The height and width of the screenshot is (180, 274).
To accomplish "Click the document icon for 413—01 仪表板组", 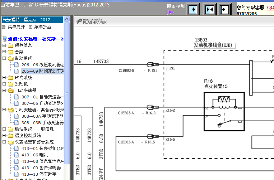I will tap(17, 149).
